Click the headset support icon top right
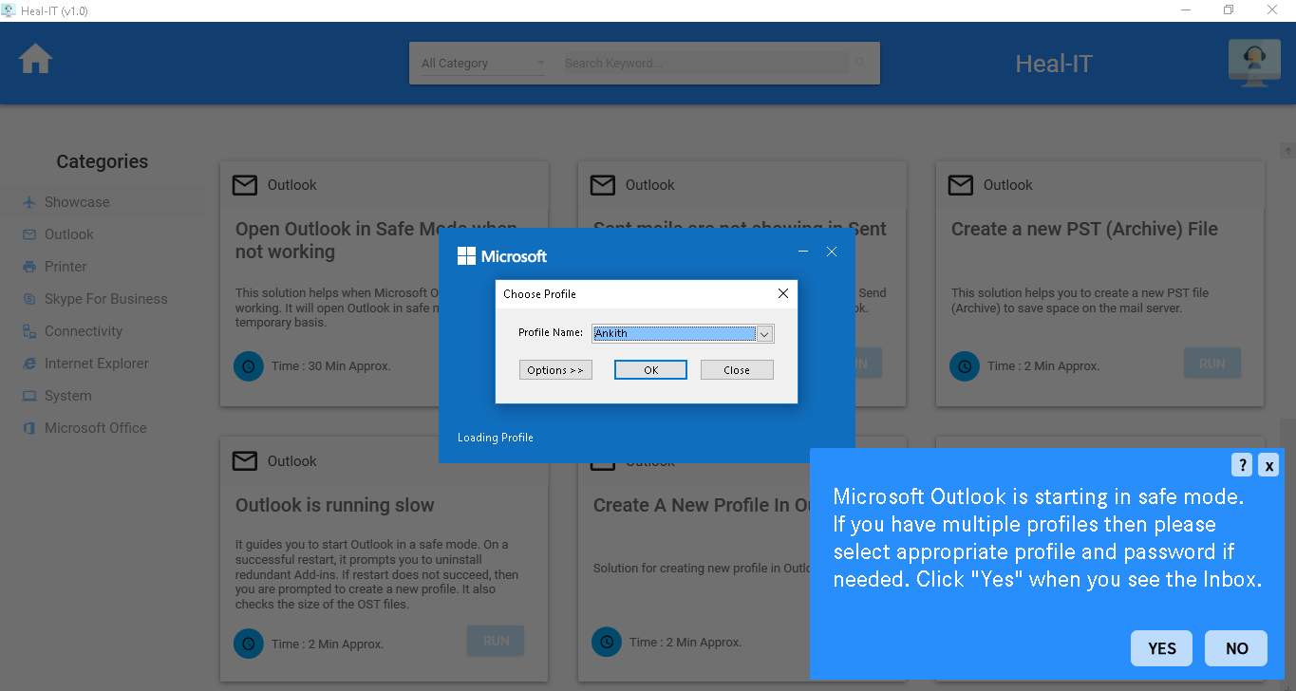 pos(1253,63)
